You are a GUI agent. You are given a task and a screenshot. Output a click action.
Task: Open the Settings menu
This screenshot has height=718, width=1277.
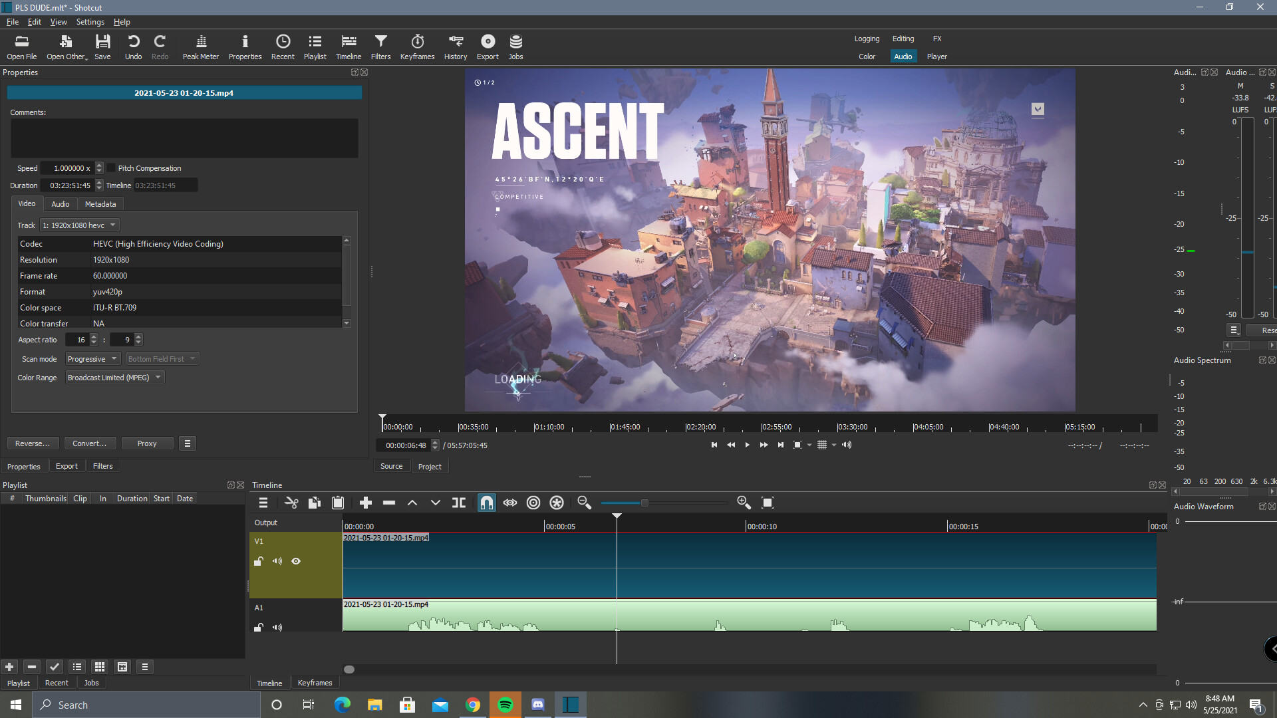coord(90,22)
